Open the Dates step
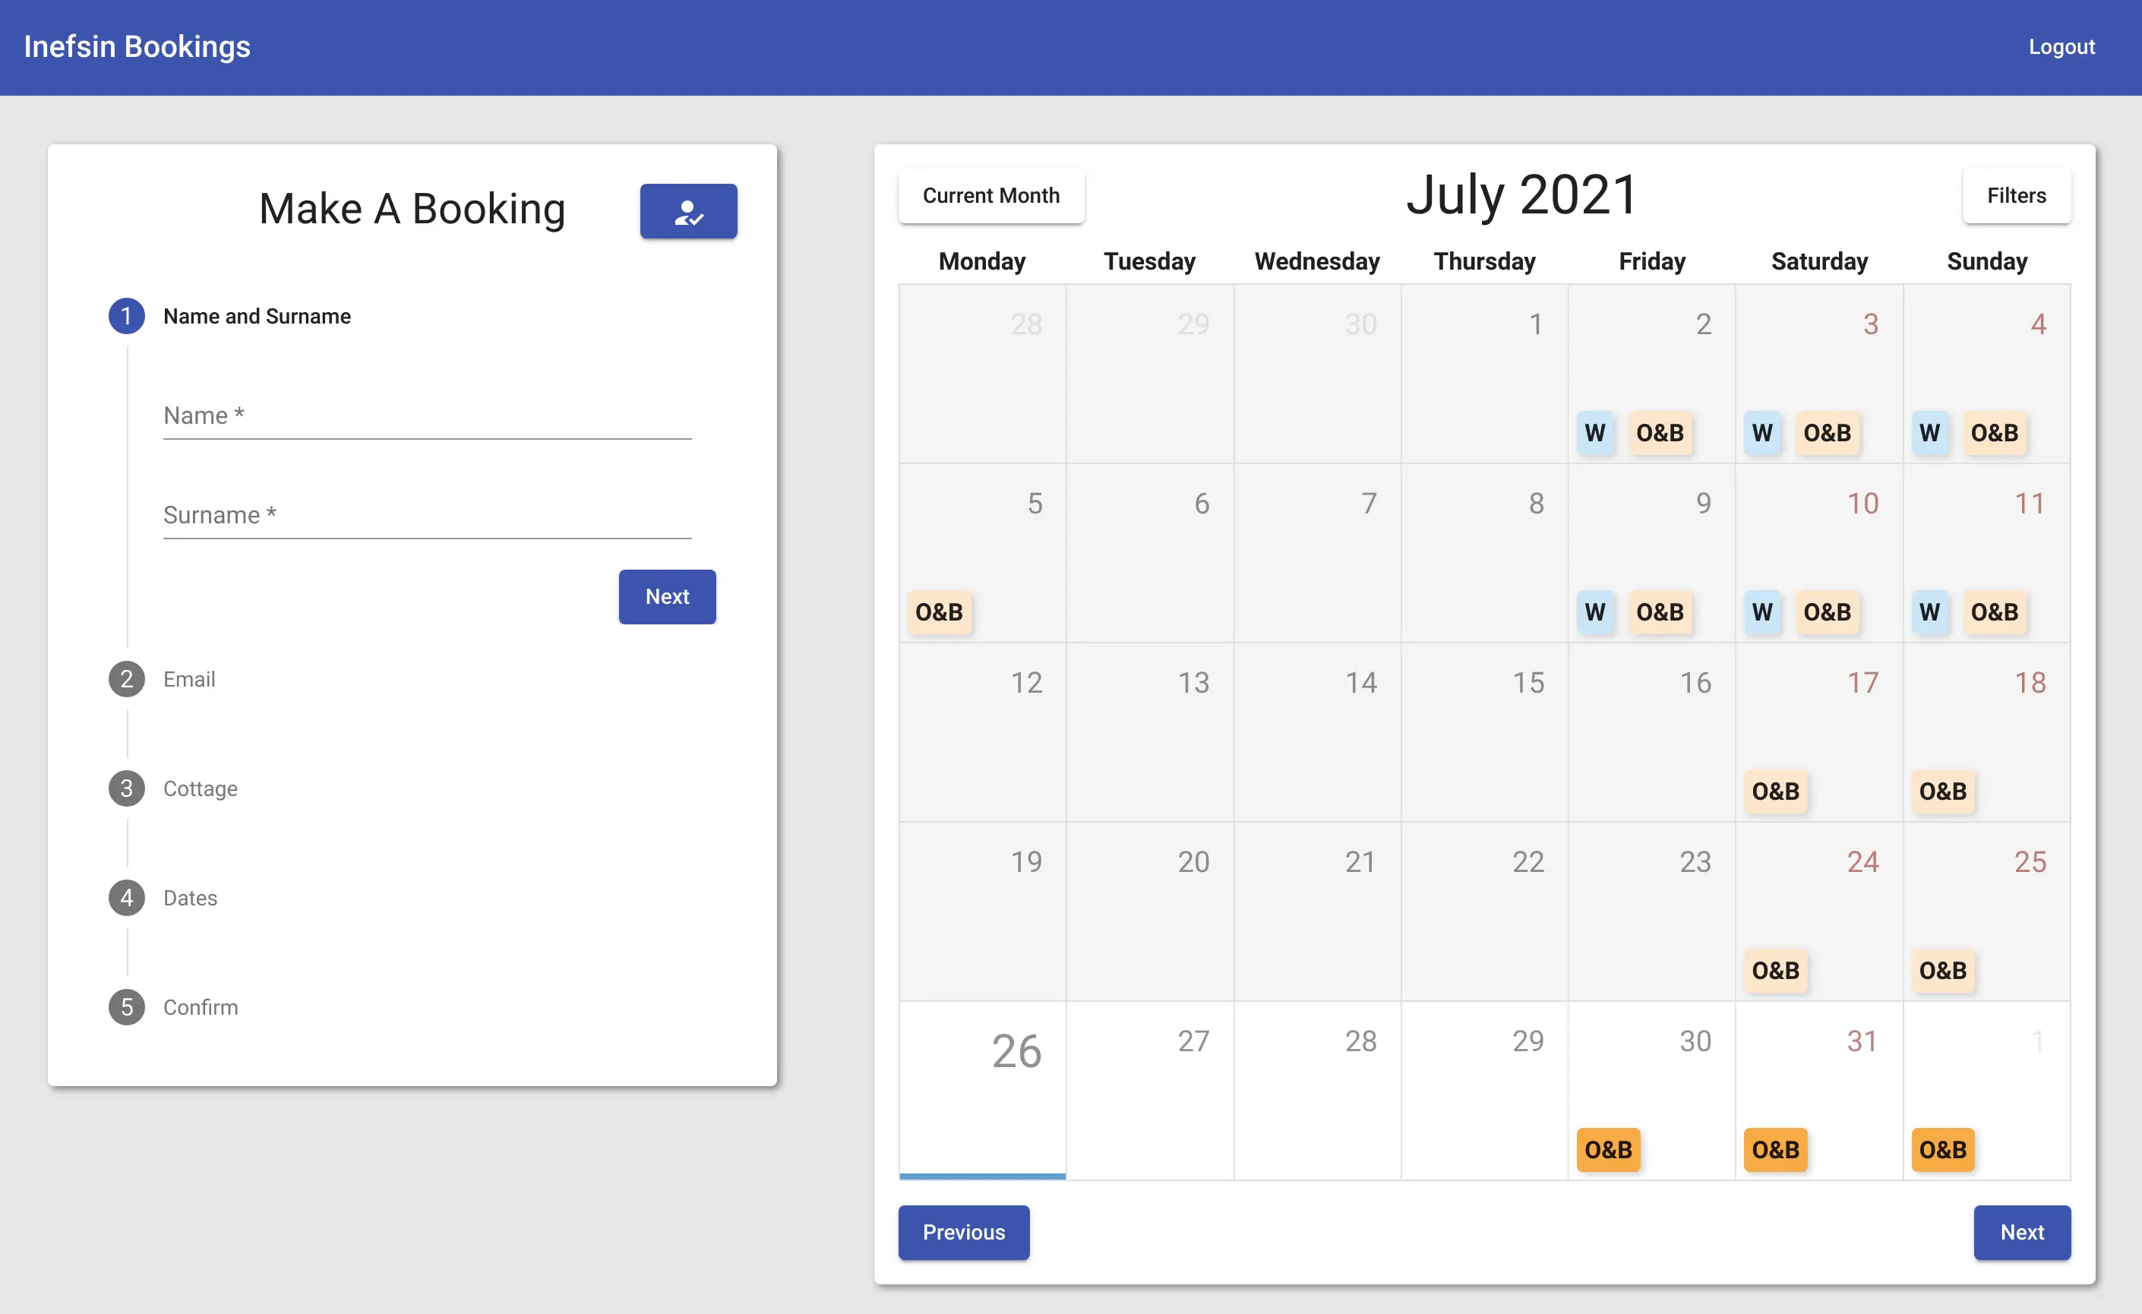This screenshot has width=2142, height=1314. click(x=189, y=898)
